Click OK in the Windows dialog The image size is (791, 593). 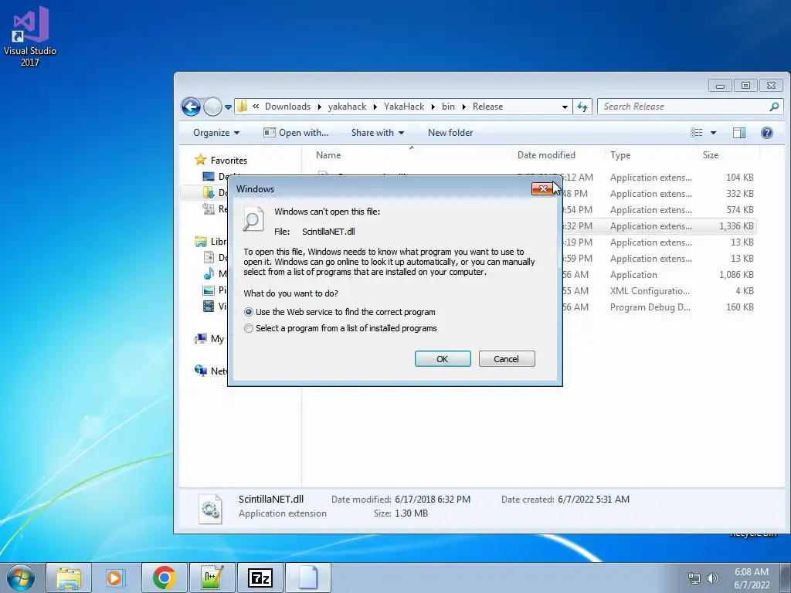pyautogui.click(x=443, y=359)
